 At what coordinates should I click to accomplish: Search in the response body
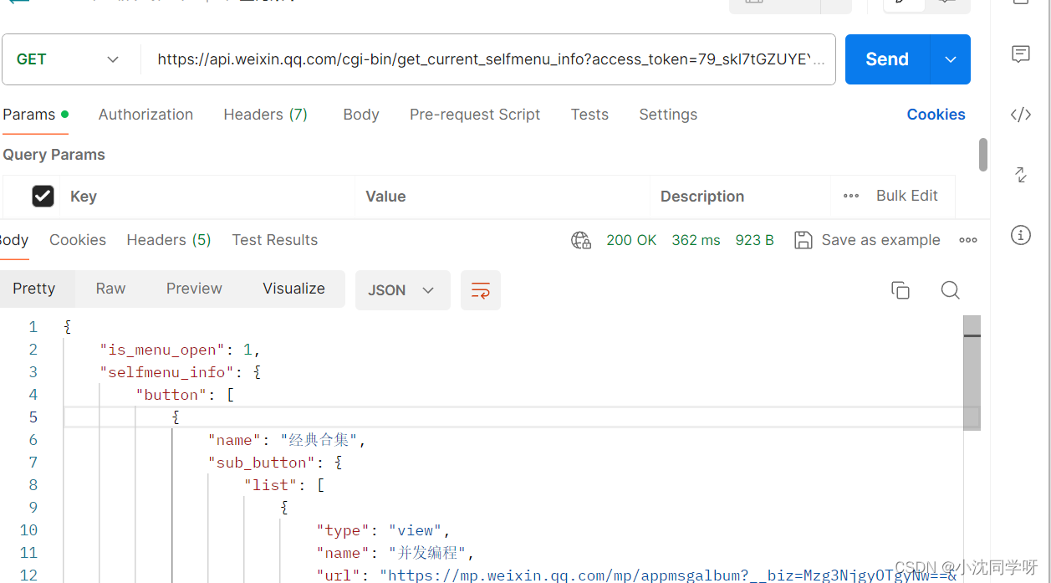point(950,290)
